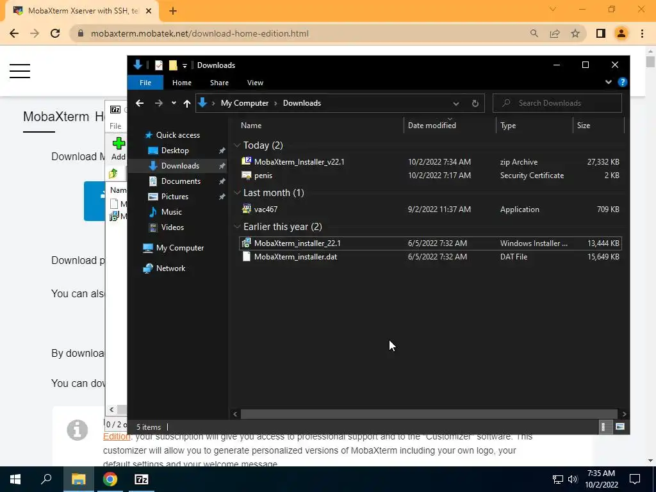656x492 pixels.
Task: Open Explorer help question mark icon
Action: tap(622, 82)
